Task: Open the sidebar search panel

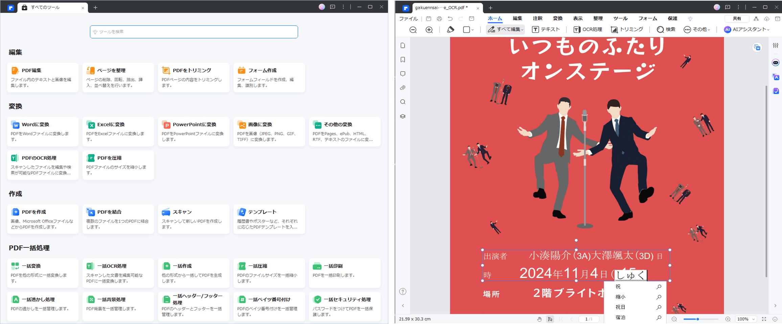Action: pos(403,102)
